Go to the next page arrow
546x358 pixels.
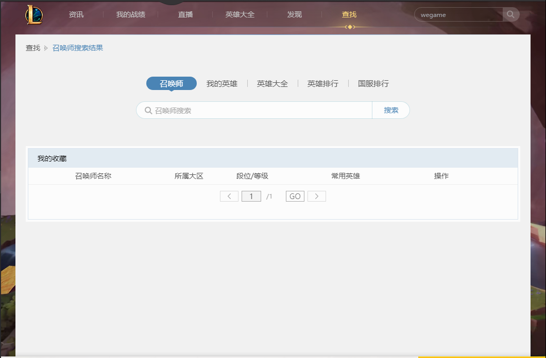(317, 196)
